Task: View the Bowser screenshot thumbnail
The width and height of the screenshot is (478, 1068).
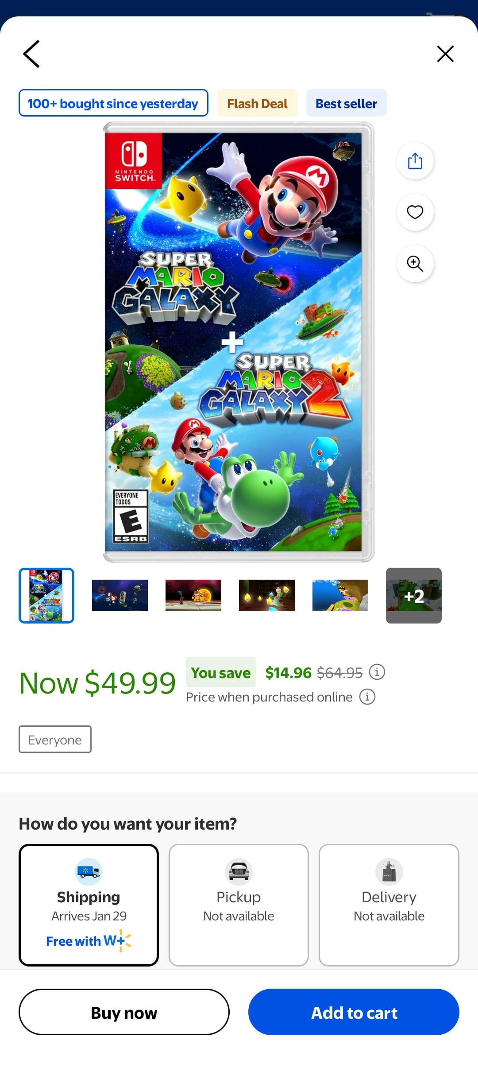Action: (x=193, y=596)
